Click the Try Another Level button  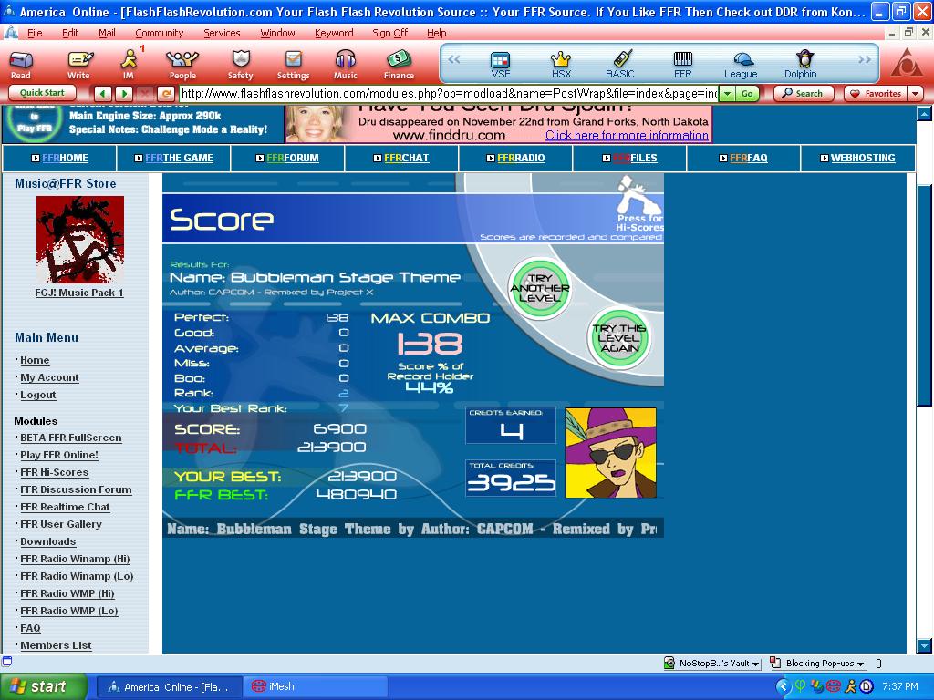coord(540,288)
